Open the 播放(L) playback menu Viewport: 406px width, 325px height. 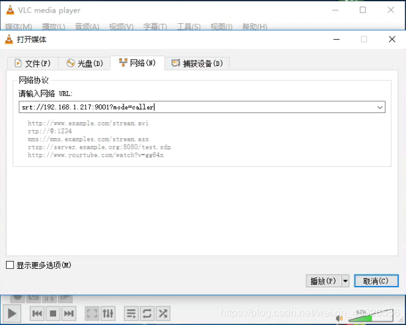[x=53, y=26]
